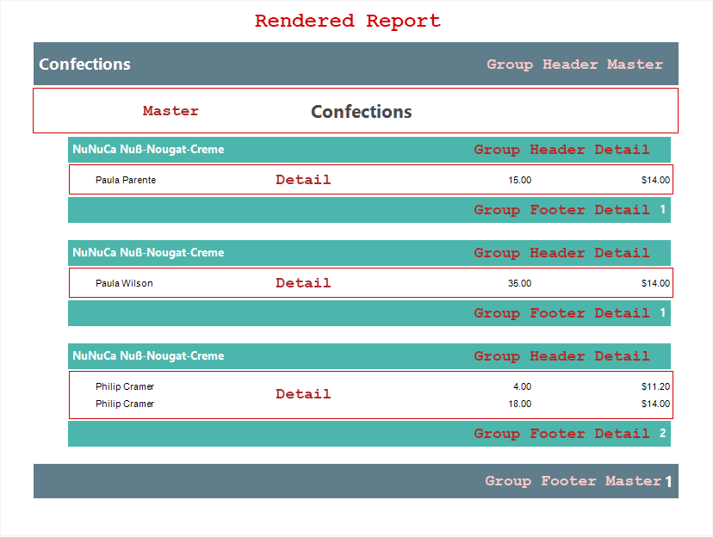Select NuNuCa Nuß-Nougat-Creme header above Paula Wilson
The height and width of the screenshot is (537, 713).
pos(148,253)
